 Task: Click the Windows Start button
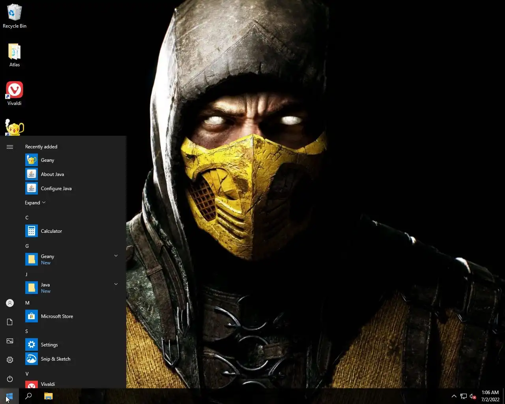[x=9, y=396]
